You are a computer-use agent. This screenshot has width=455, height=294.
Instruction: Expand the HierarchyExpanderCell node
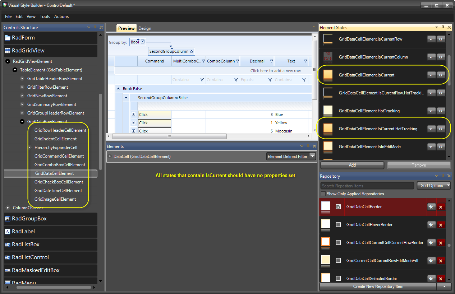point(29,148)
